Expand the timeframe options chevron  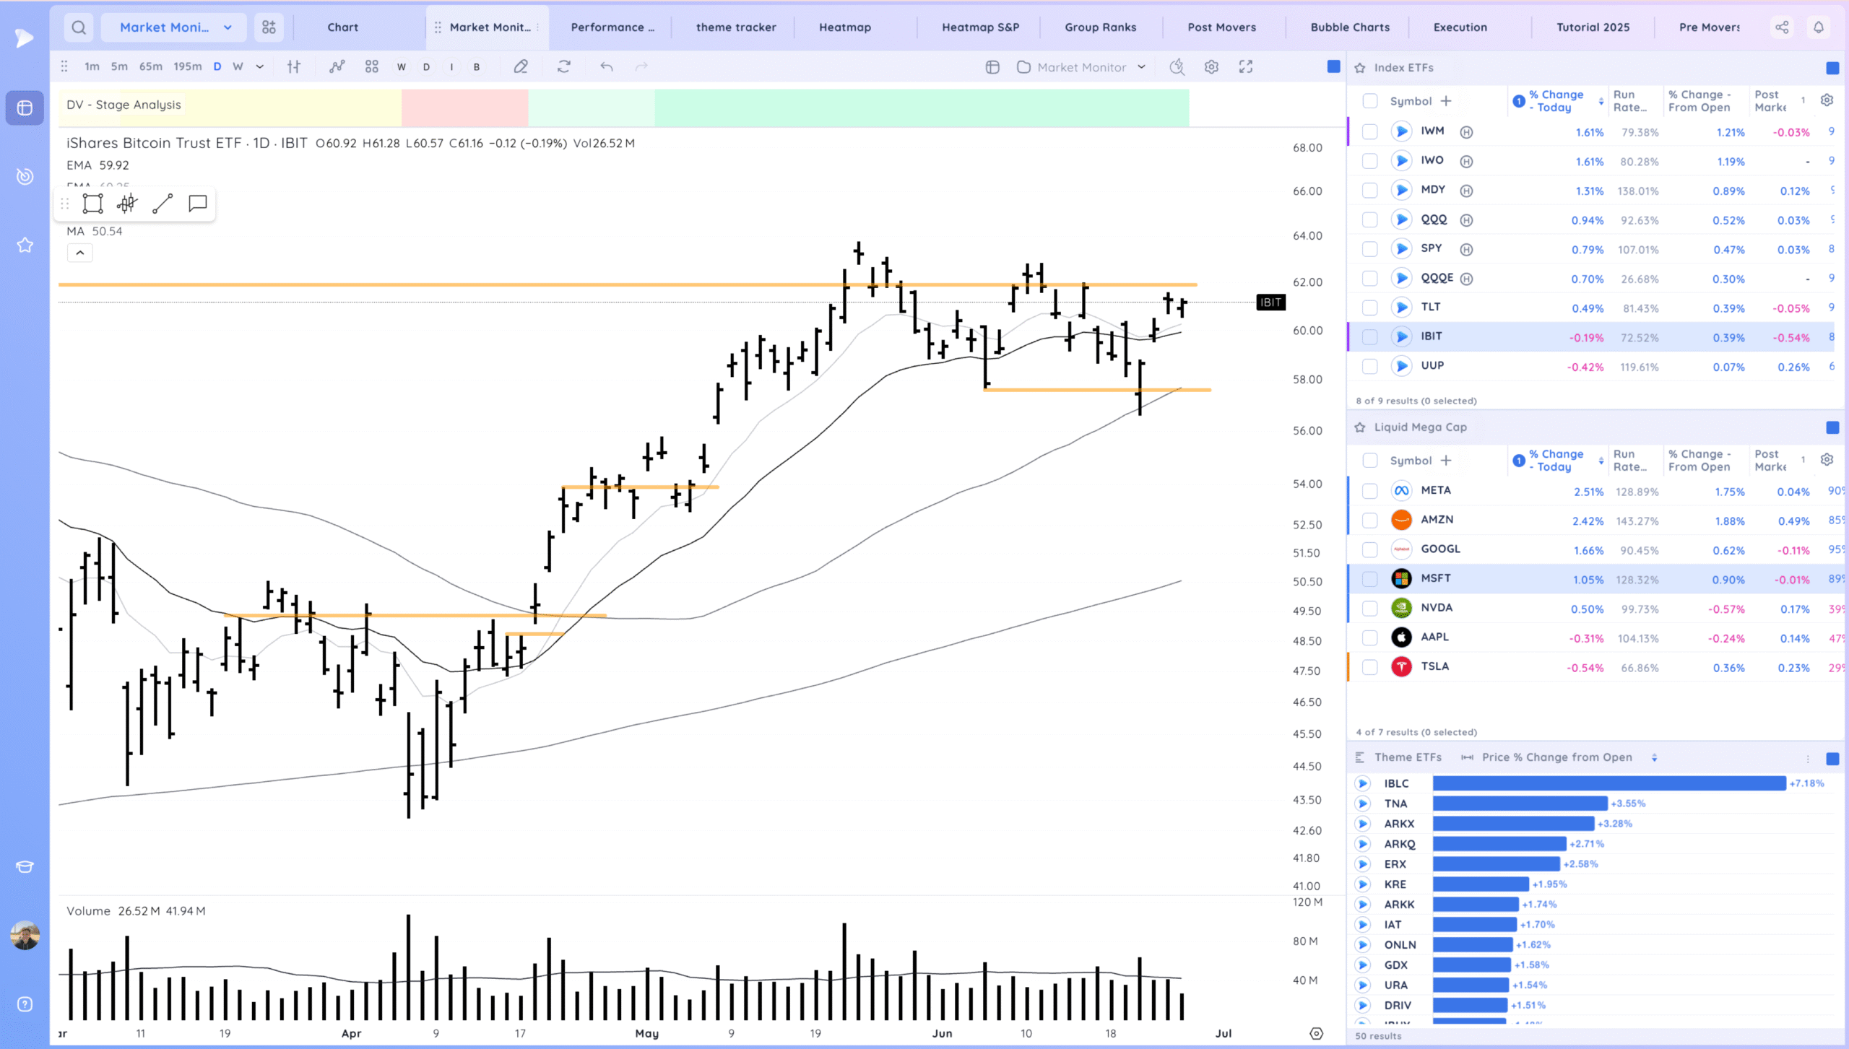coord(260,67)
